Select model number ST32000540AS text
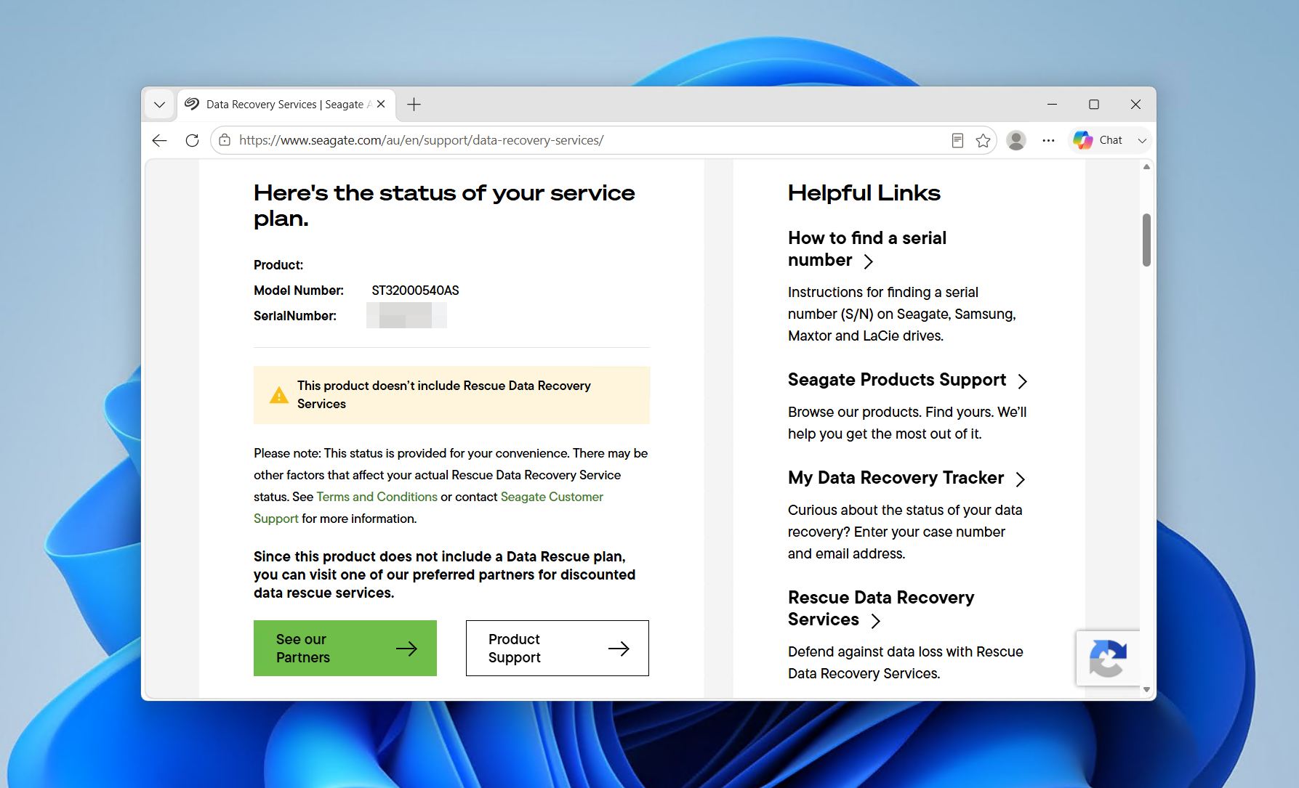The image size is (1299, 788). 415,291
